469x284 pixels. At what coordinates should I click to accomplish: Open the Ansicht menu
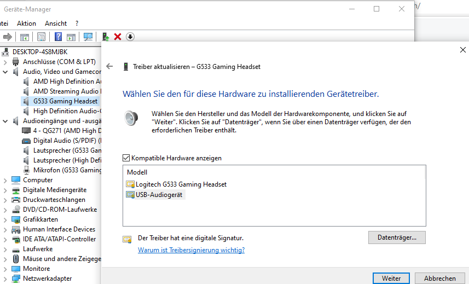coord(56,24)
